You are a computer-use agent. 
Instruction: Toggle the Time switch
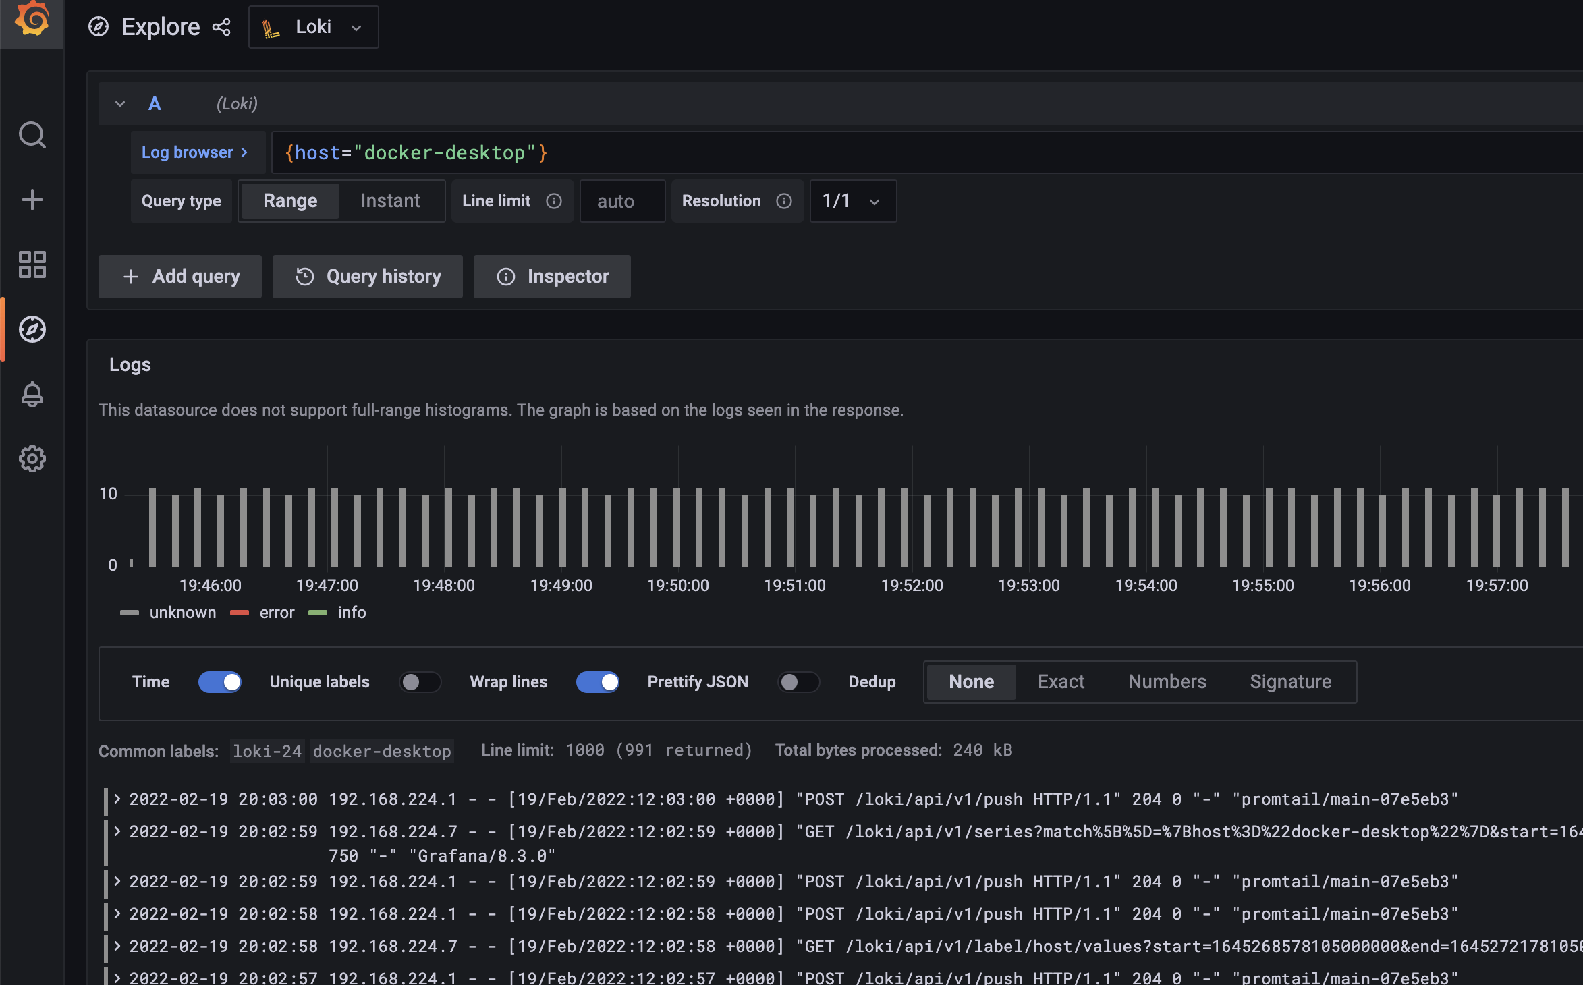[x=220, y=682]
